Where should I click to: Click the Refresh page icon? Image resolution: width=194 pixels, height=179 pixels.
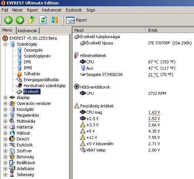[x=43, y=20]
